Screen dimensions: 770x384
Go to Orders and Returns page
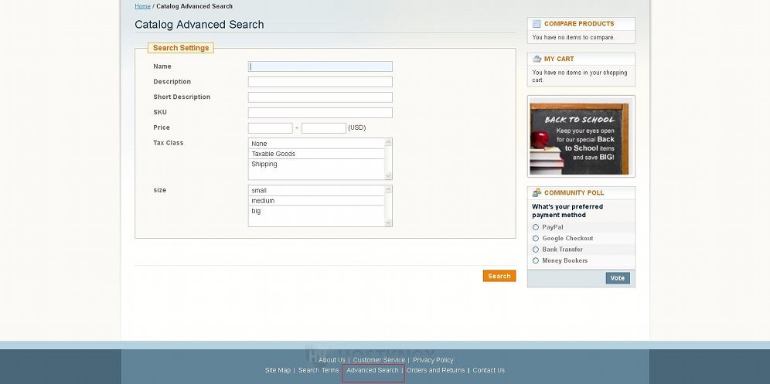(436, 370)
